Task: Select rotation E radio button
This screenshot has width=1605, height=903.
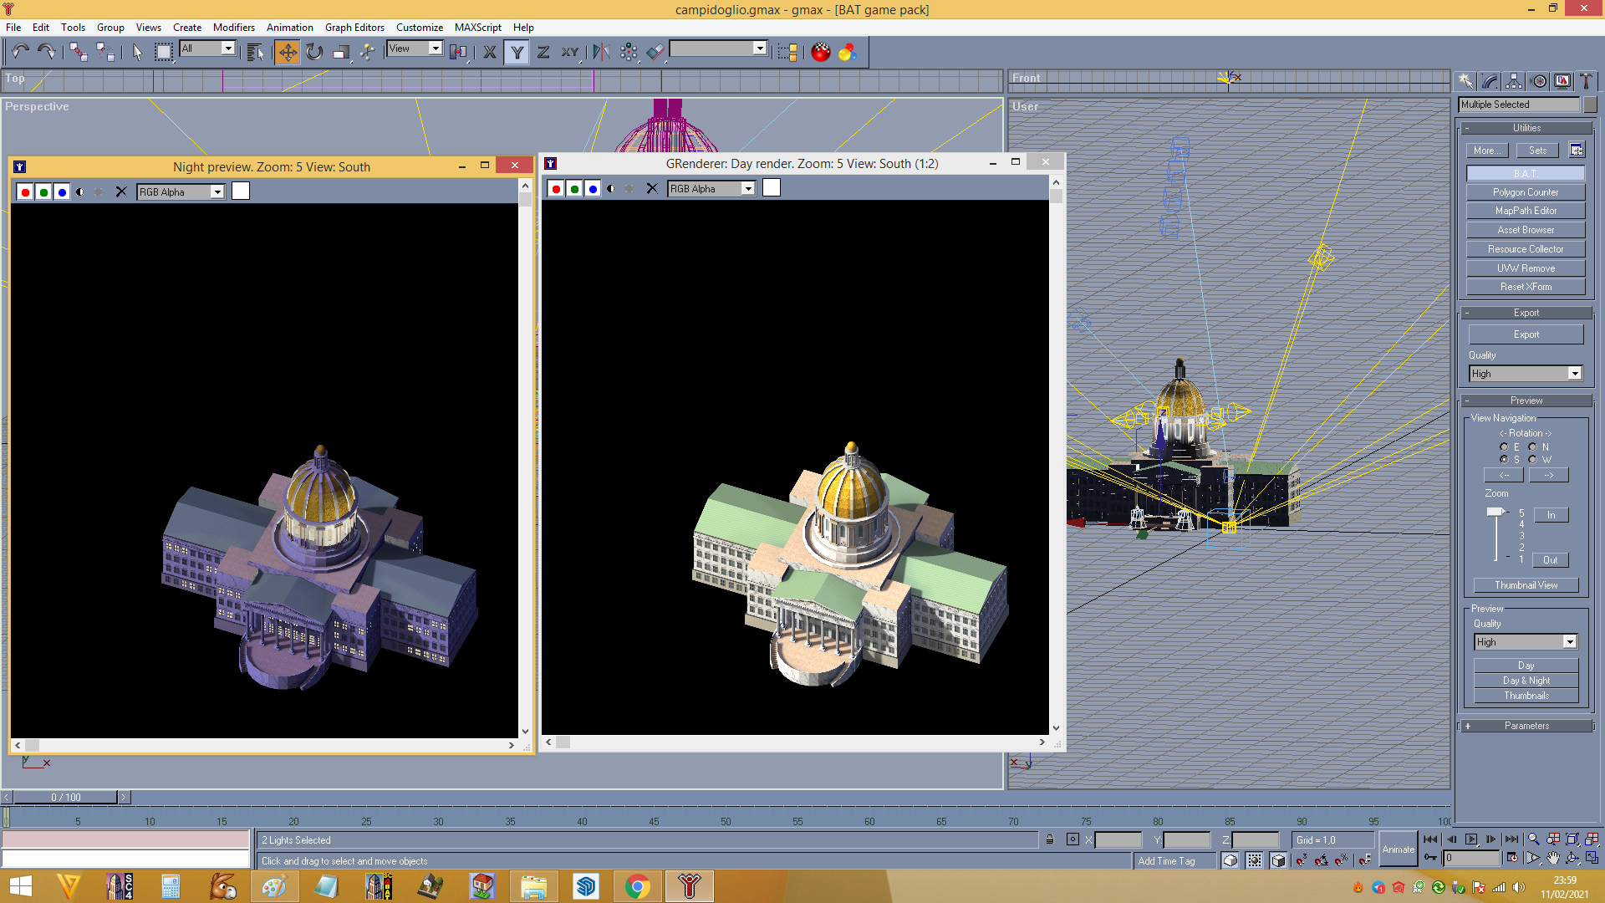Action: (x=1504, y=447)
